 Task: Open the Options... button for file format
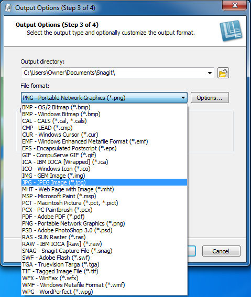click(210, 98)
